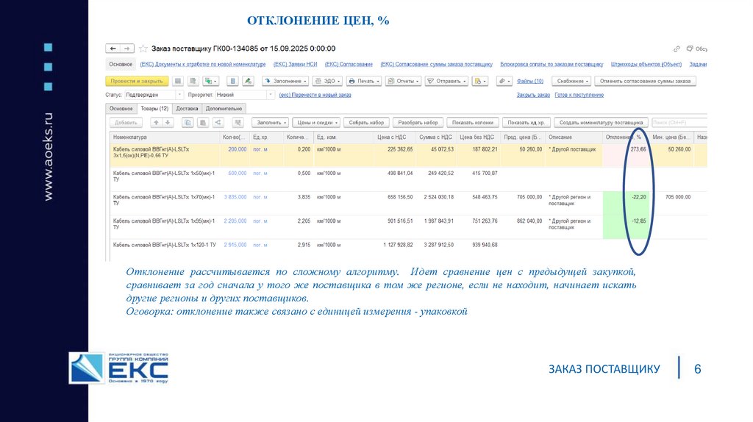Expand the Статус combo box

pyautogui.click(x=179, y=95)
